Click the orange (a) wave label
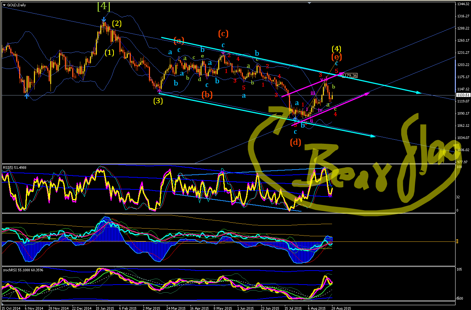Image resolution: width=471 pixels, height=310 pixels. [x=179, y=40]
